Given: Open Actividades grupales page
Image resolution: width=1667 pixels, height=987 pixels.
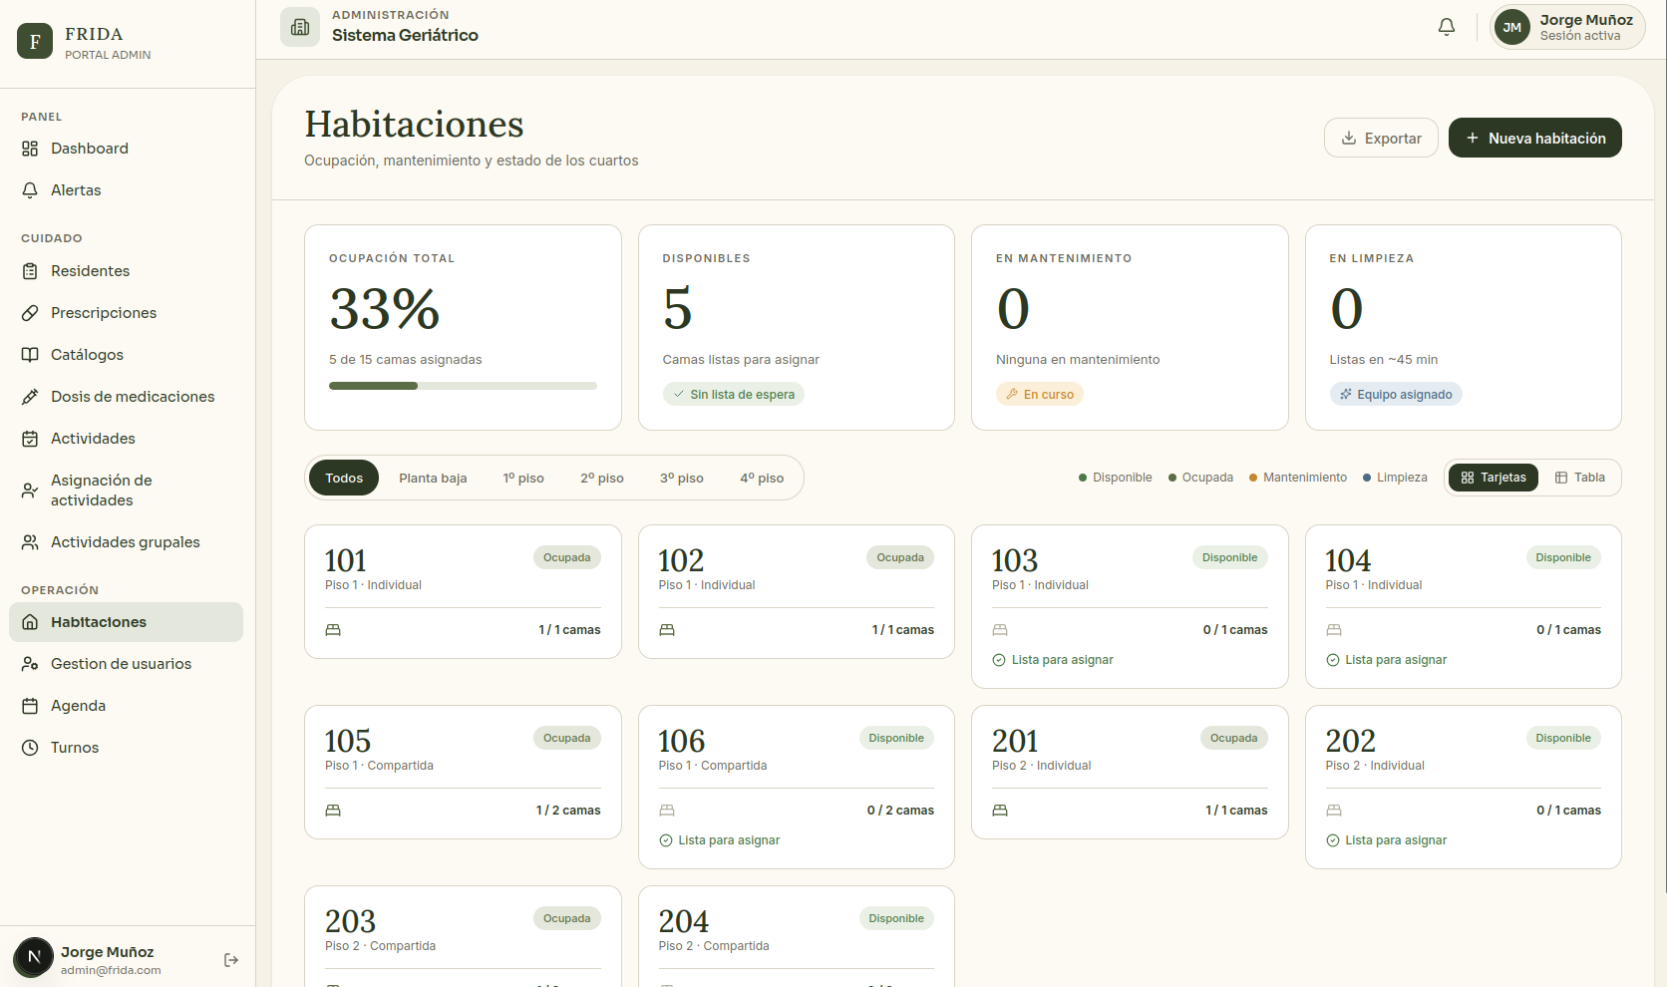Looking at the screenshot, I should click(x=126, y=542).
